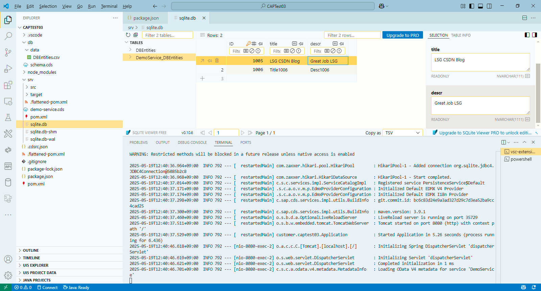The width and height of the screenshot is (541, 291).
Task: Open the pom.xml file under srv
Action: (x=39, y=117)
